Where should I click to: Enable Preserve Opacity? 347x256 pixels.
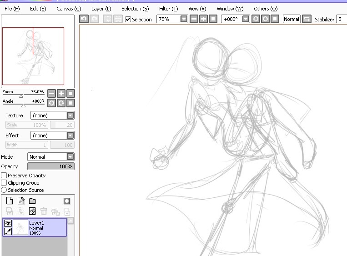tap(4, 176)
